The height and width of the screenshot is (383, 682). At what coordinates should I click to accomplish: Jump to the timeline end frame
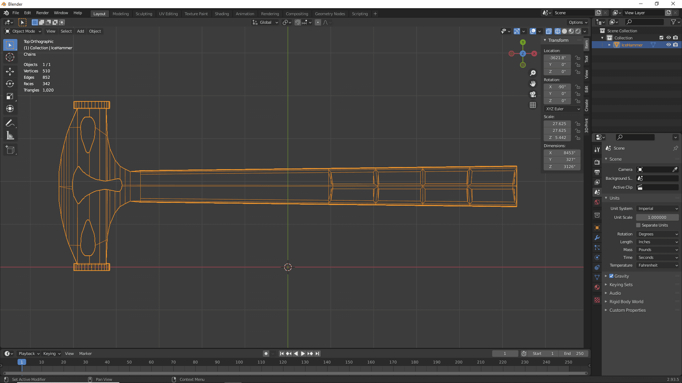coord(318,354)
